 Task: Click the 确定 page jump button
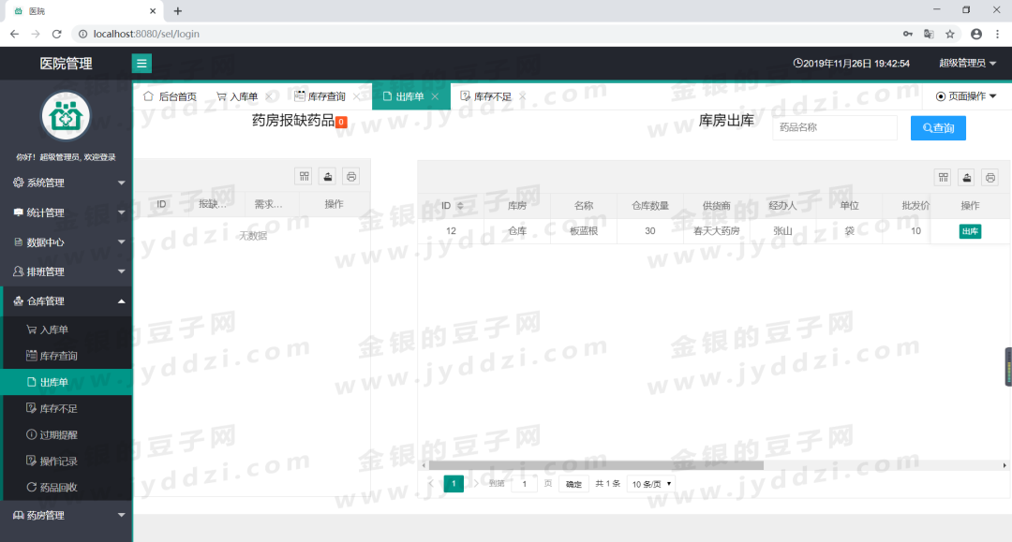pyautogui.click(x=573, y=484)
